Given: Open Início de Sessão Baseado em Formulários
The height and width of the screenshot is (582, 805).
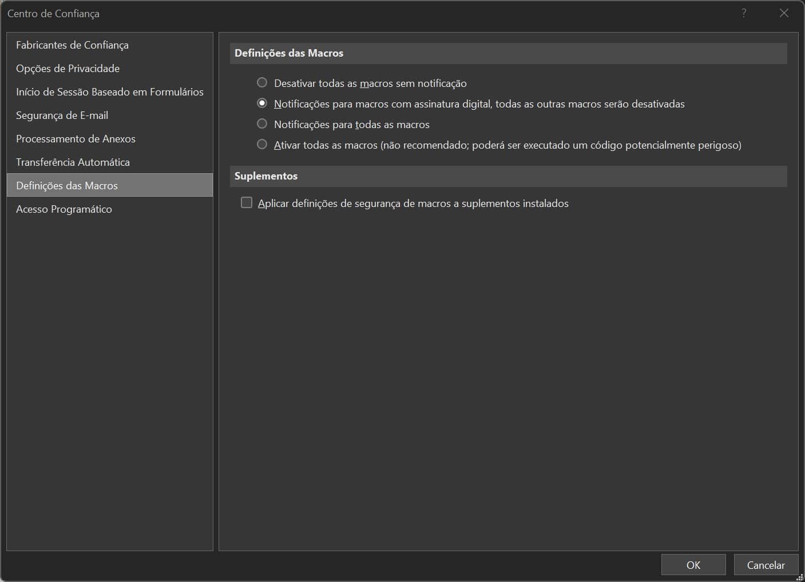Looking at the screenshot, I should 109,92.
